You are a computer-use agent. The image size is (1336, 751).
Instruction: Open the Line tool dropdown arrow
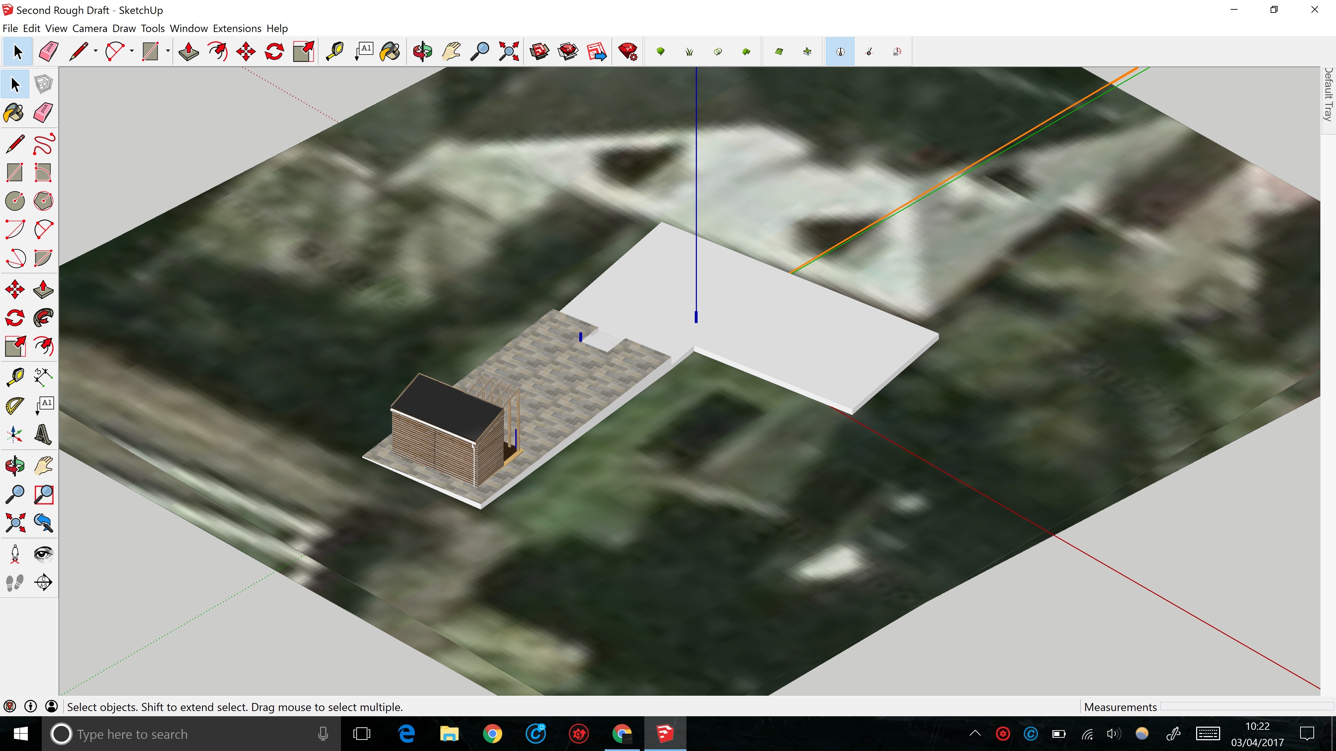[95, 51]
